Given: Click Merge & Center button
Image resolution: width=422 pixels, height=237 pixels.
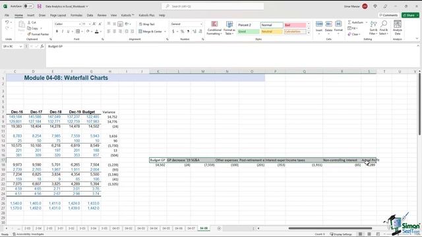Looking at the screenshot, I should click(x=150, y=32).
